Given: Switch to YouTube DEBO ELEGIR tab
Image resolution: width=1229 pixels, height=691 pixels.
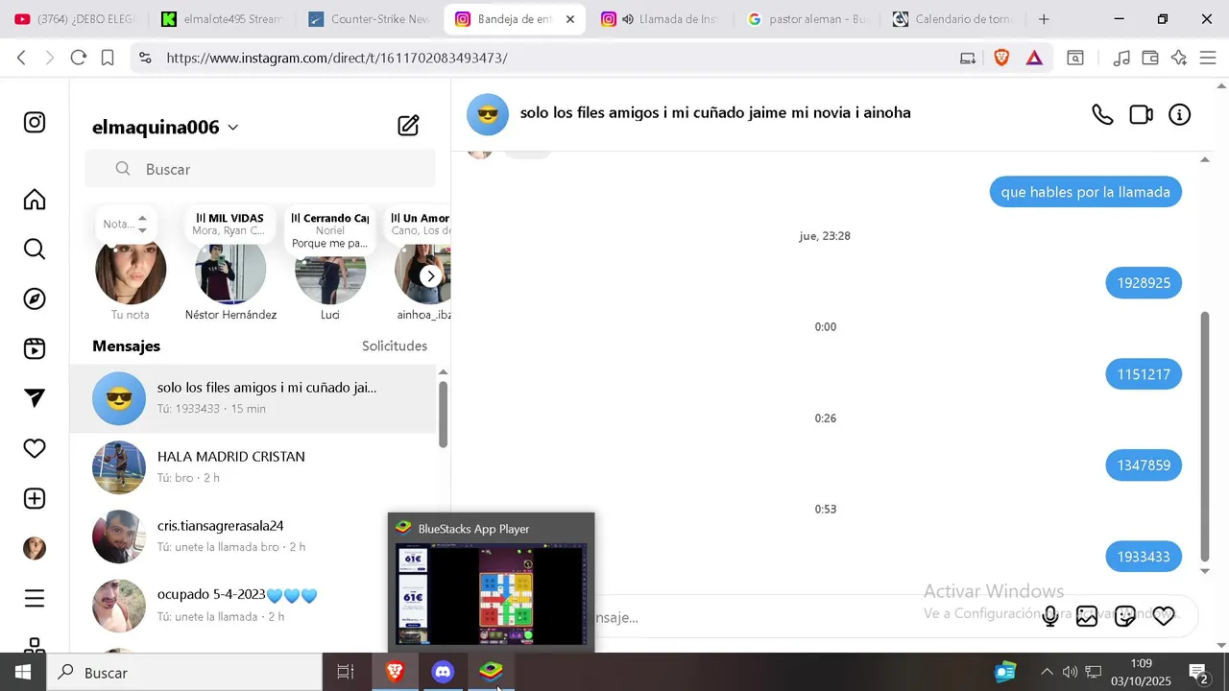Looking at the screenshot, I should (x=75, y=19).
